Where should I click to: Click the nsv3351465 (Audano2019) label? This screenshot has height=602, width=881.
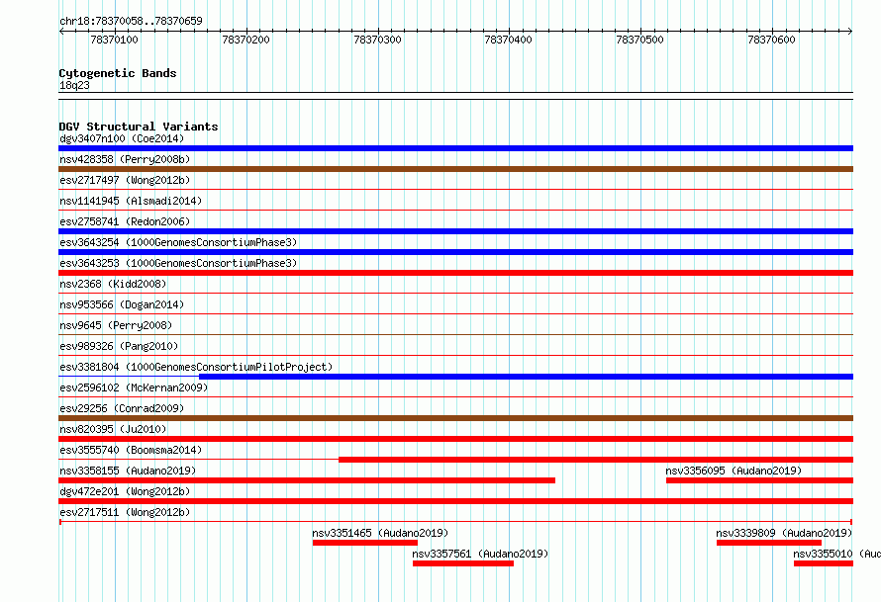point(380,533)
